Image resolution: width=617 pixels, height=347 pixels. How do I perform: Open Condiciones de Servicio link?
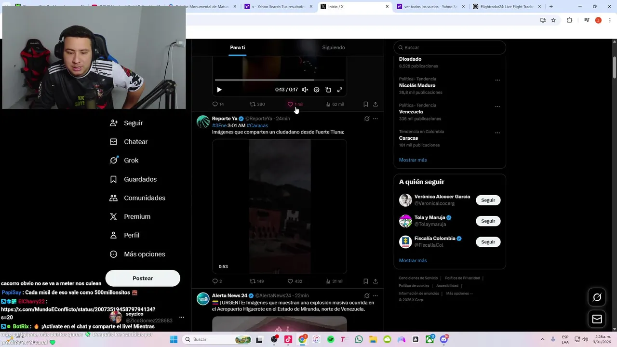pyautogui.click(x=418, y=278)
